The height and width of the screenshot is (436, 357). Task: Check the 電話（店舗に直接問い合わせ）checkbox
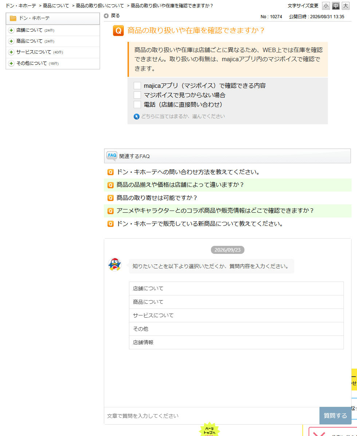click(x=137, y=104)
